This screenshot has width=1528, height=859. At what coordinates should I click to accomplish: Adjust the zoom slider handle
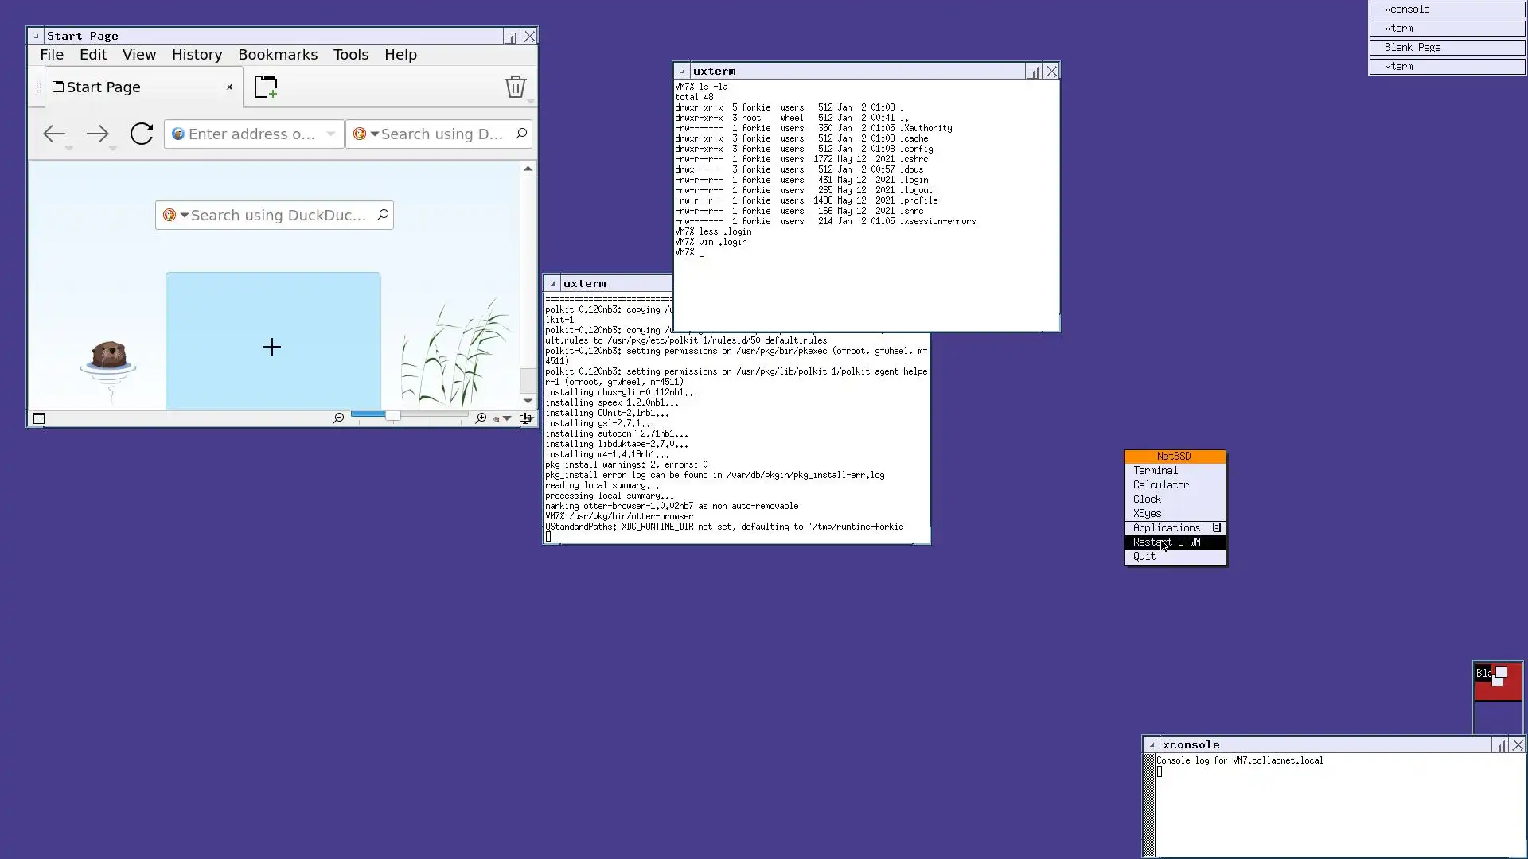[x=392, y=415]
